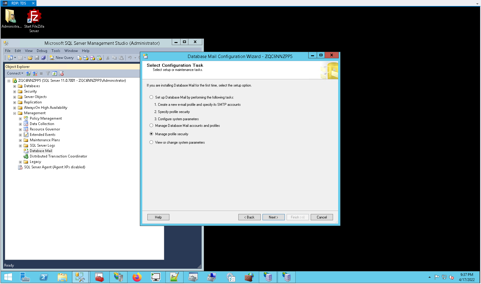This screenshot has height=284, width=481.
Task: Open the View menu
Action: point(29,51)
